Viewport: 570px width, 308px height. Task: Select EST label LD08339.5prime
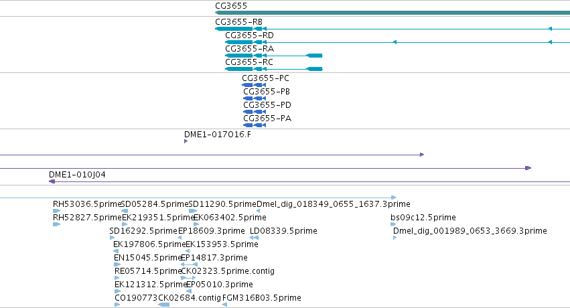[283, 231]
